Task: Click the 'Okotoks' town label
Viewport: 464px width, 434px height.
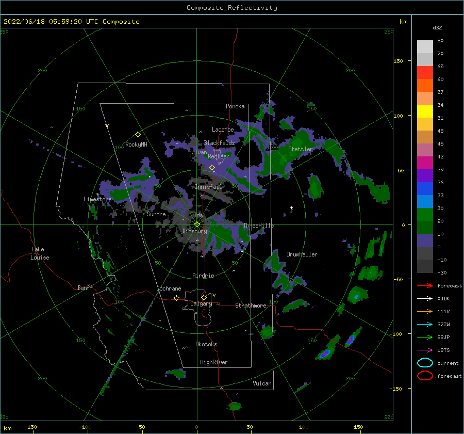Action: (206, 344)
